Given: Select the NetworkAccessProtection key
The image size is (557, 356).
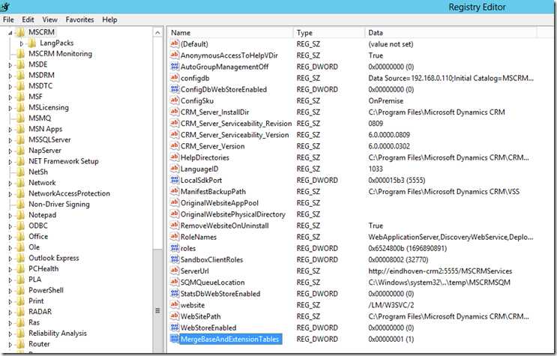Looking at the screenshot, I should coord(69,193).
